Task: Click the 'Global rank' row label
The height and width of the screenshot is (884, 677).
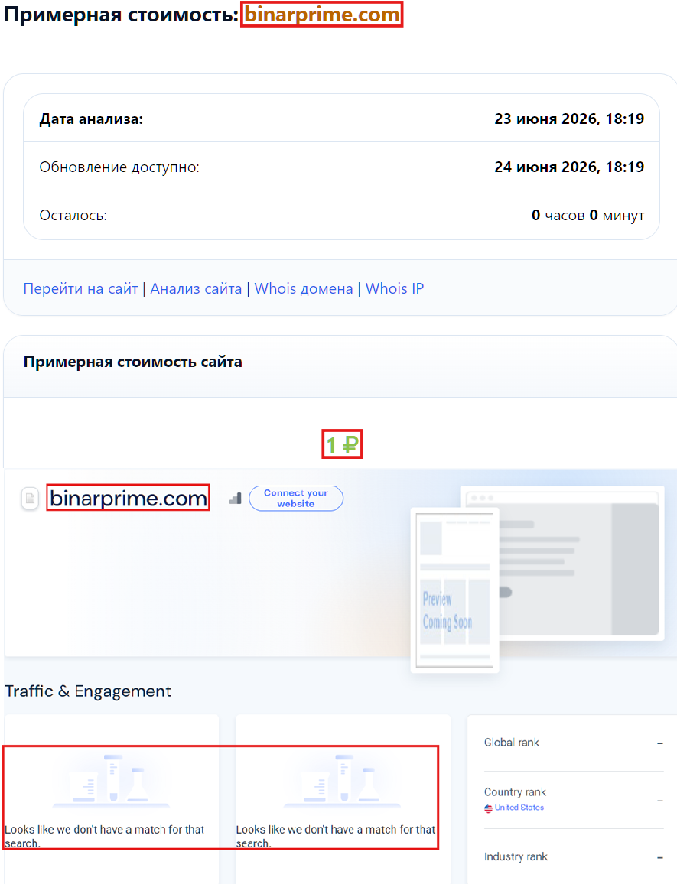Action: coord(512,743)
